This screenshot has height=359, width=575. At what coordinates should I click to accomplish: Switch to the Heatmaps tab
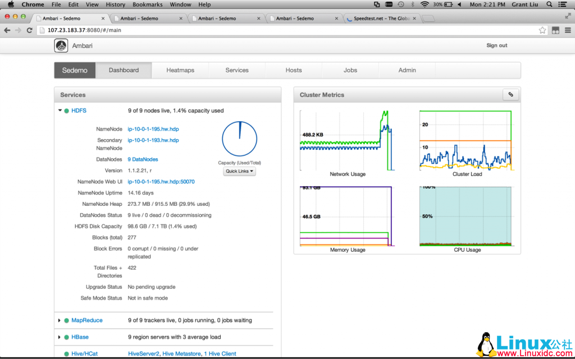click(x=180, y=70)
